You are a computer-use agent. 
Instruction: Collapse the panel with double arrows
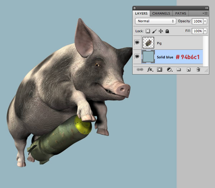tap(207, 8)
